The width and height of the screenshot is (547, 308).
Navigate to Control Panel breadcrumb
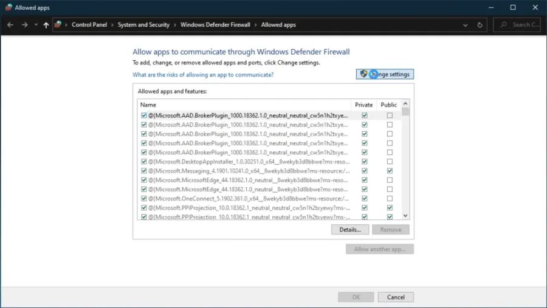89,25
